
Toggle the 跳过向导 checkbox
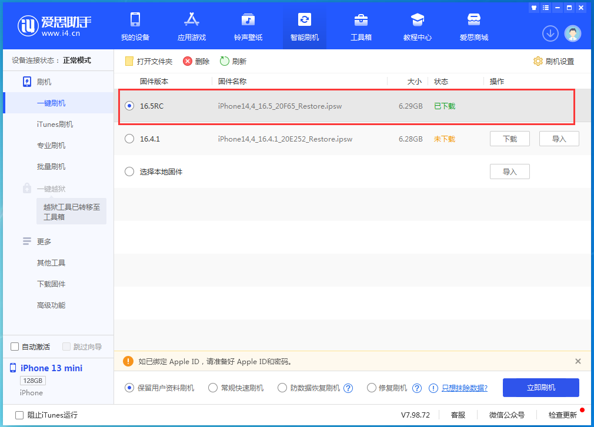66,347
